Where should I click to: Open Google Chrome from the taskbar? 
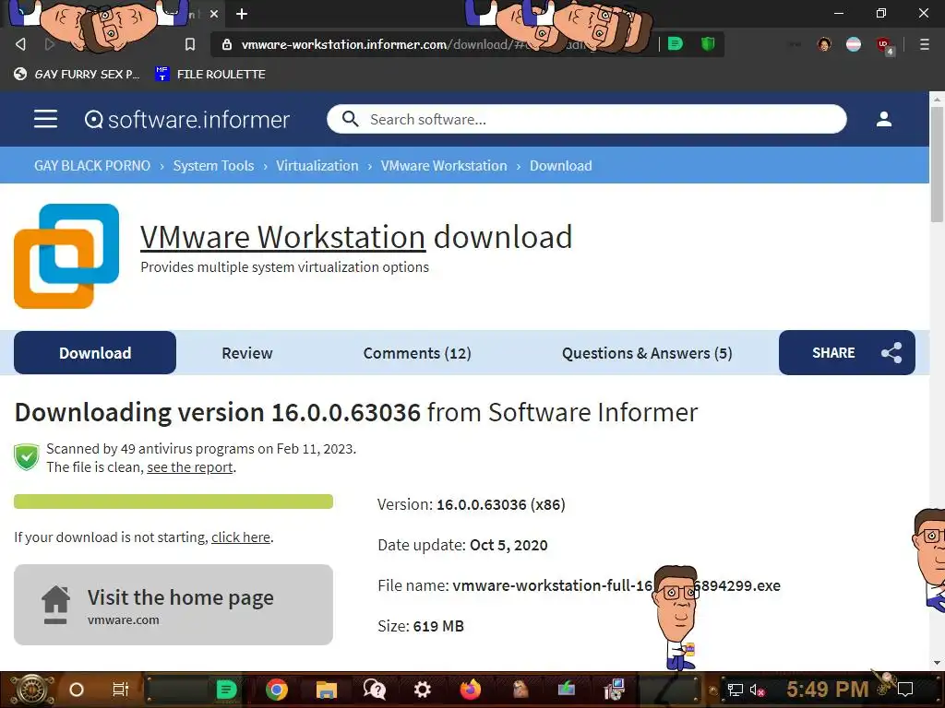pos(277,690)
